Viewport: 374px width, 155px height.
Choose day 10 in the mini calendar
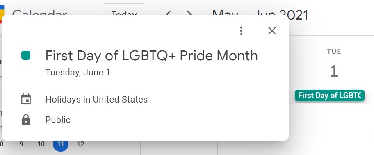pyautogui.click(x=41, y=144)
